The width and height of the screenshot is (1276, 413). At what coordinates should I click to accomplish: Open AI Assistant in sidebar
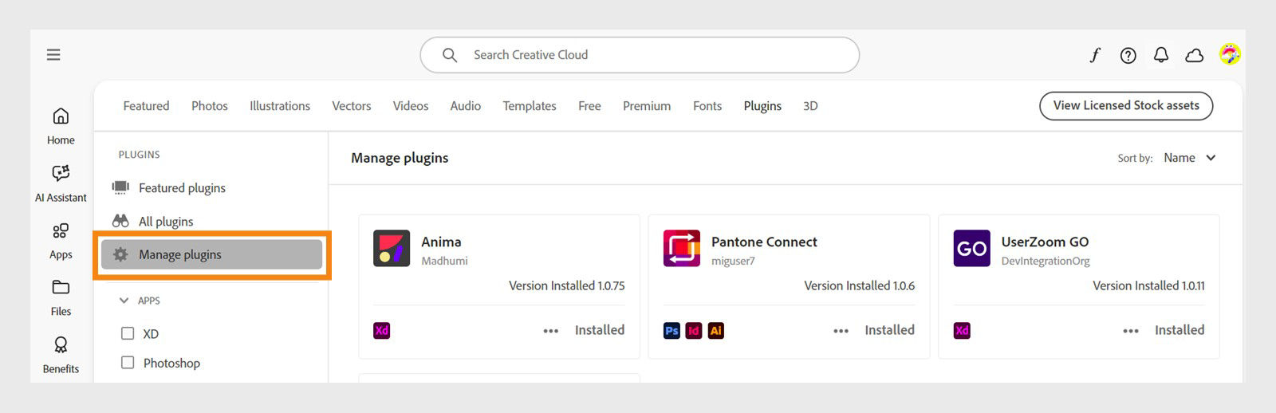pos(61,183)
